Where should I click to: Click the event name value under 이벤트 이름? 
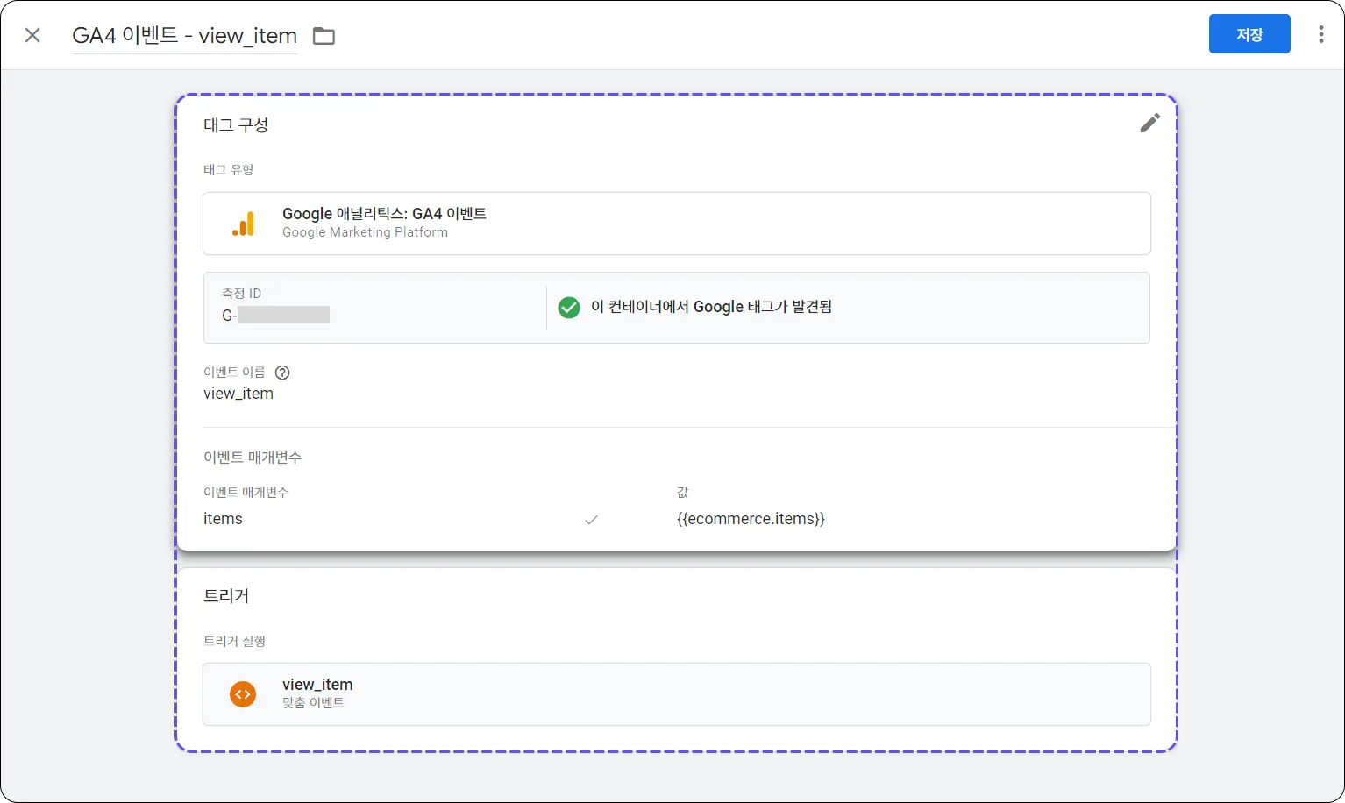238,394
